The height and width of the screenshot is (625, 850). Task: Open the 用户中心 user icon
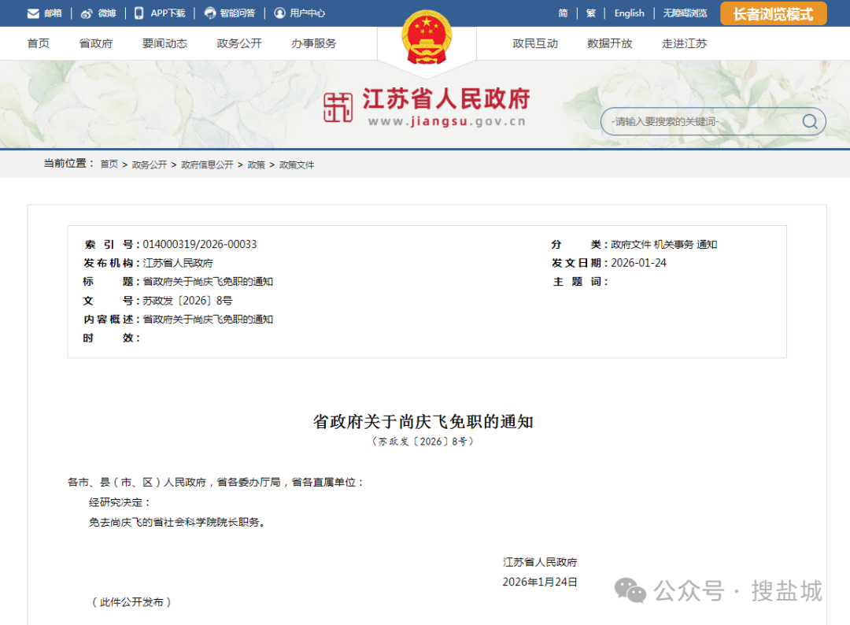pyautogui.click(x=279, y=13)
